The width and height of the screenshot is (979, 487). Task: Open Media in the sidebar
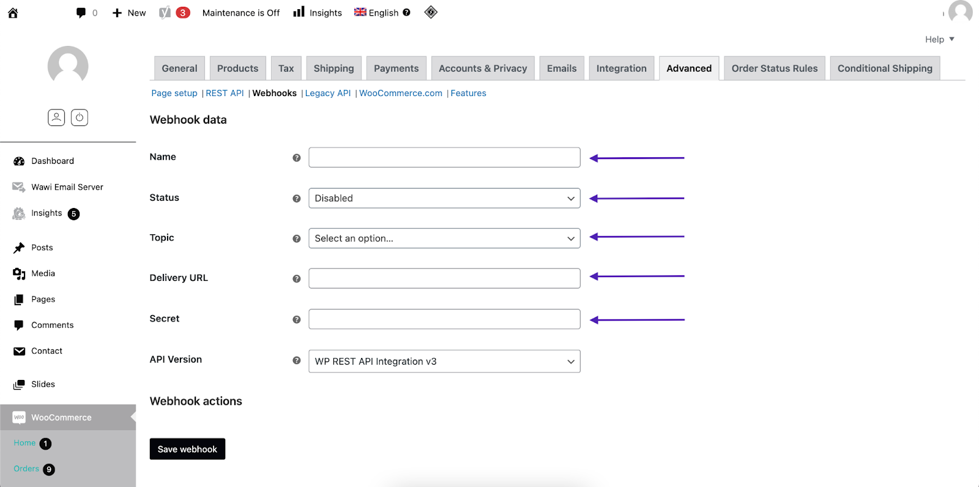43,273
